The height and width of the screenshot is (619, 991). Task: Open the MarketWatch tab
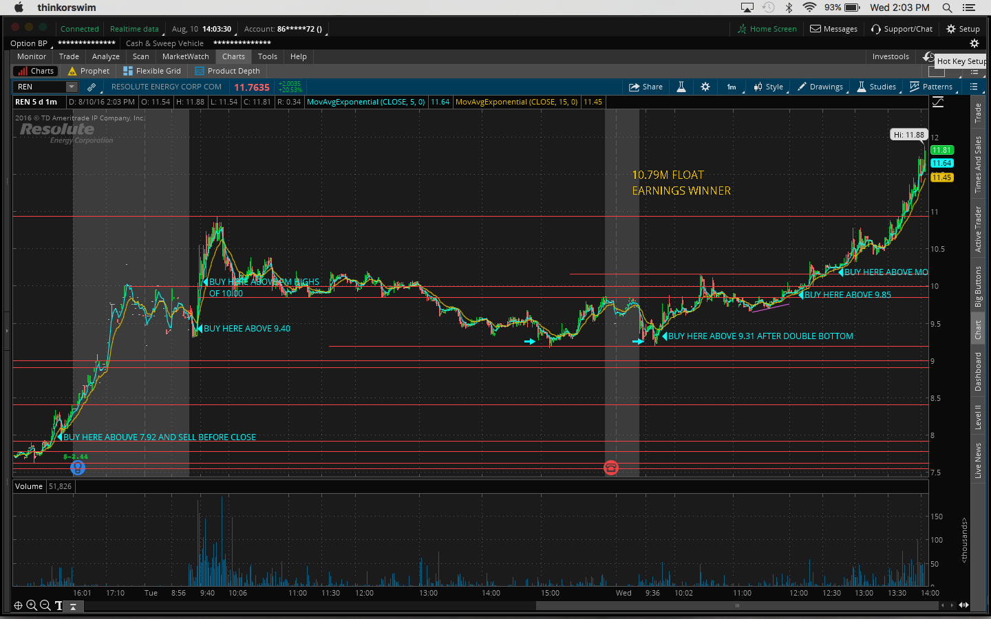tap(186, 56)
